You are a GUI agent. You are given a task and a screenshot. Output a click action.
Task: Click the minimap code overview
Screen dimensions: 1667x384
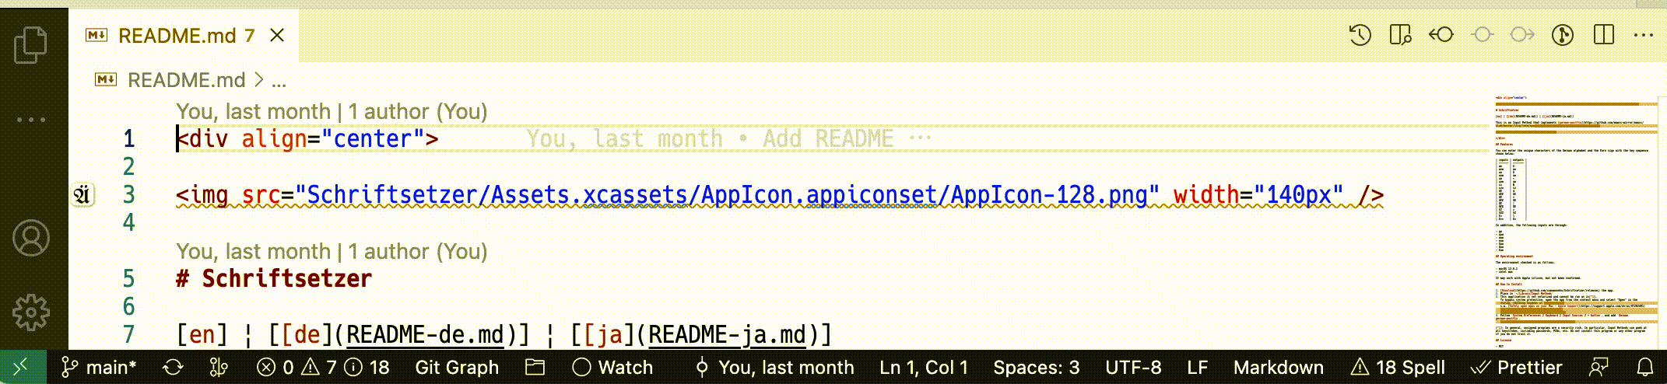1575,222
